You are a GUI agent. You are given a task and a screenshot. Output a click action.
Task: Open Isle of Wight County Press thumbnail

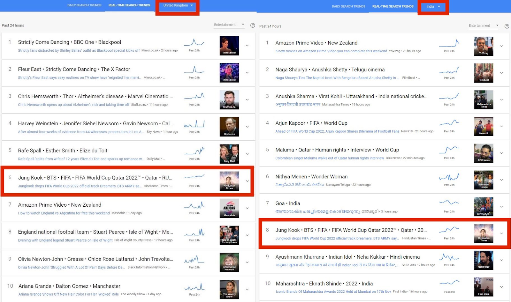229,235
